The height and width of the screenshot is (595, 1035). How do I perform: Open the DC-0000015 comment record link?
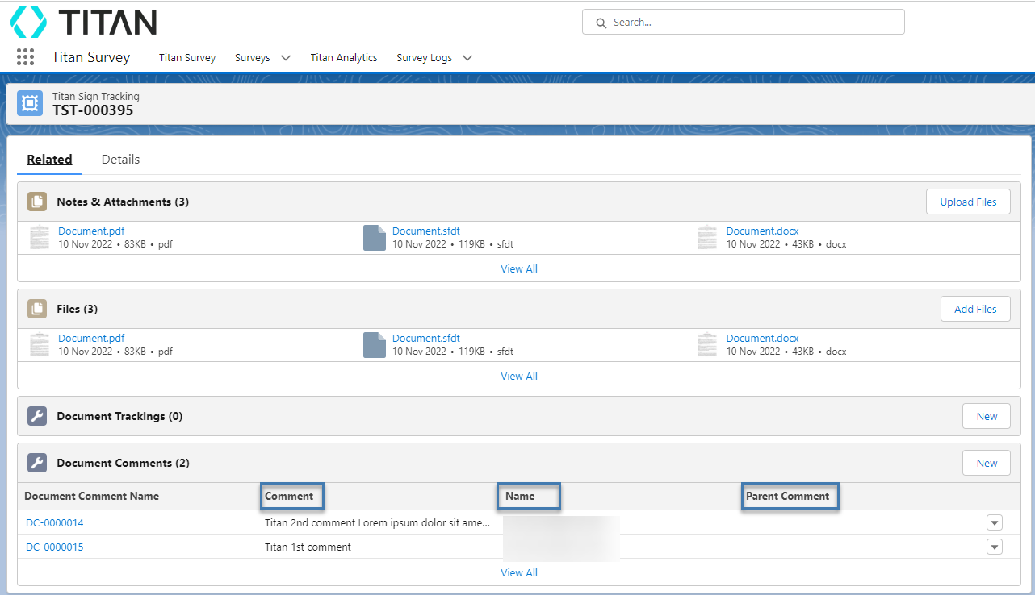pyautogui.click(x=55, y=547)
